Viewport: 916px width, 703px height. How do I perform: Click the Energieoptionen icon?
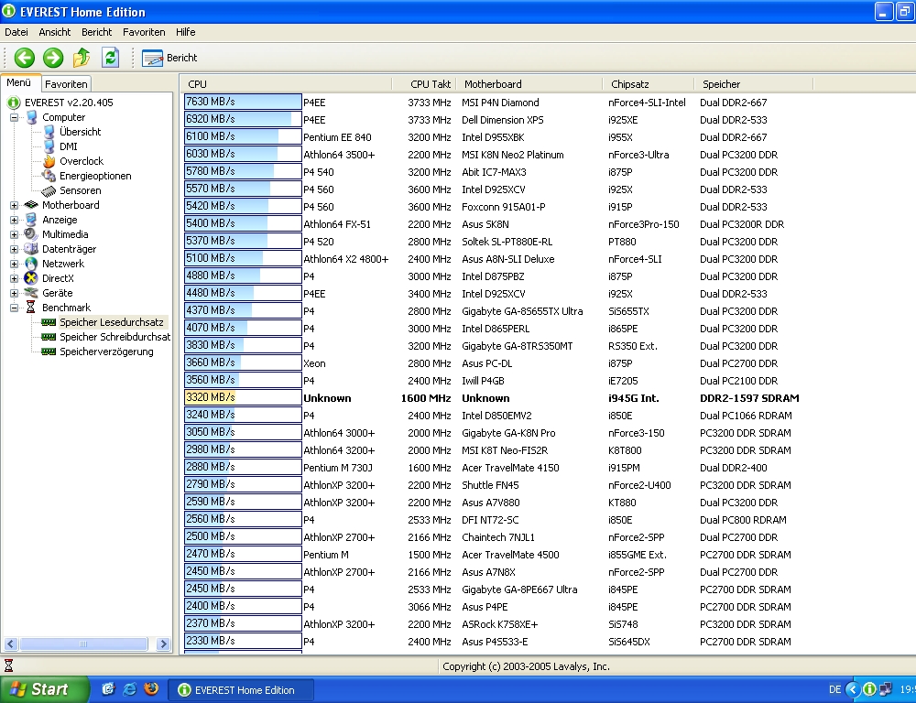(x=49, y=176)
